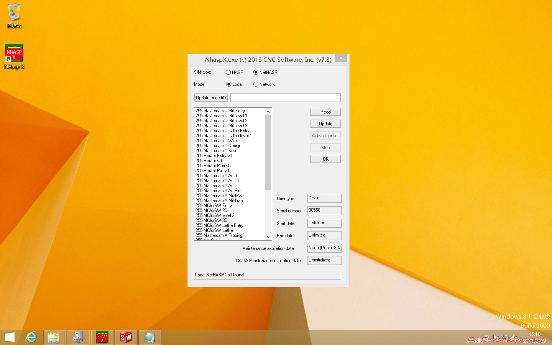Click the Start date field
This screenshot has height=345, width=552.
click(x=324, y=223)
